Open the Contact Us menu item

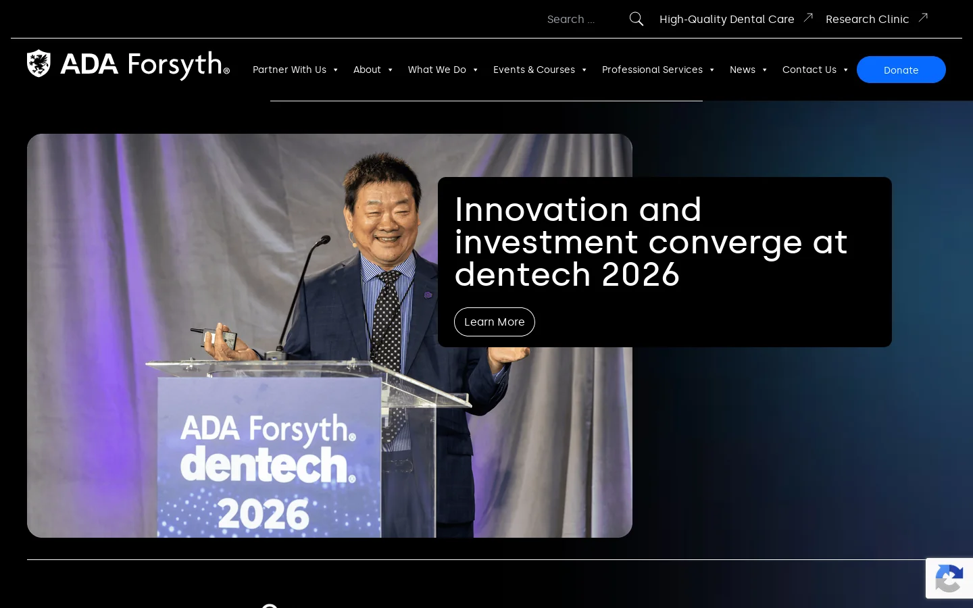pos(809,70)
